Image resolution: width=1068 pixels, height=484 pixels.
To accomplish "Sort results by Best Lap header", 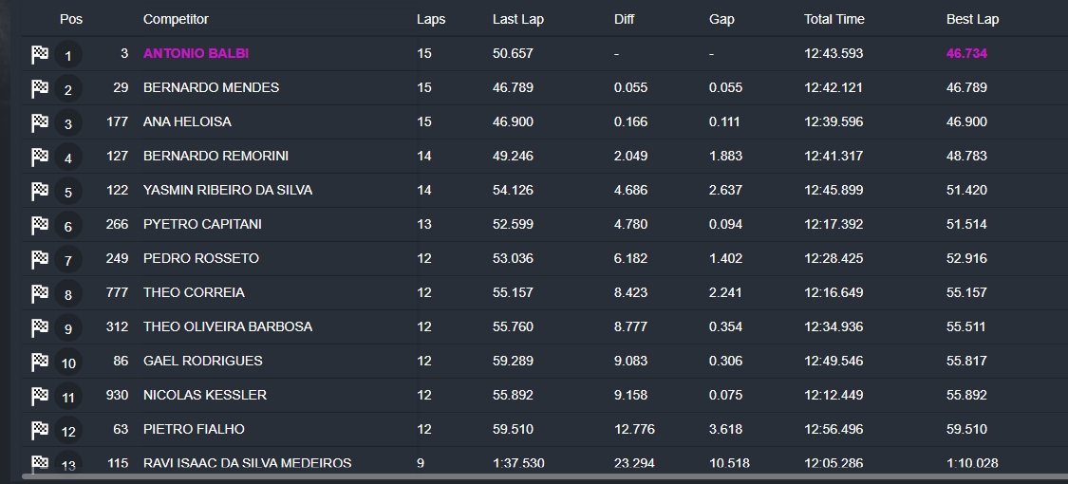I will [x=973, y=19].
